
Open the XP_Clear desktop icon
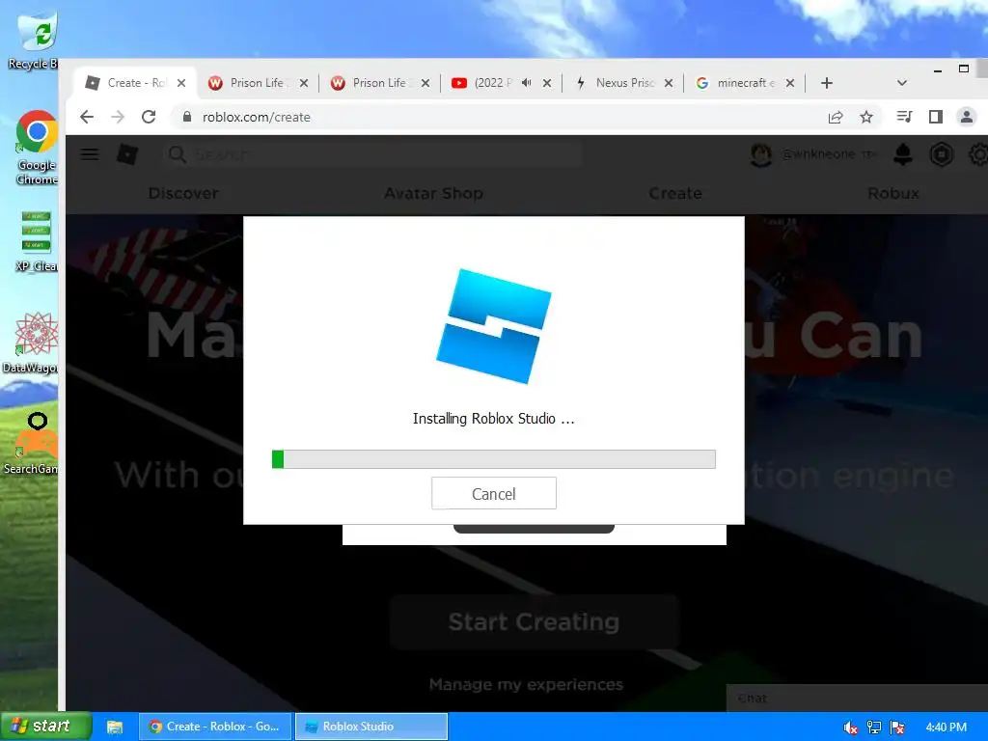click(36, 241)
